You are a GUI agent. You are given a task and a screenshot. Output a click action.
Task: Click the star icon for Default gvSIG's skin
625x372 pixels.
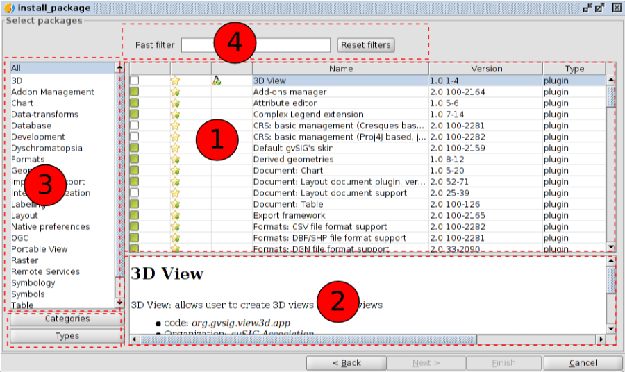[x=175, y=148]
